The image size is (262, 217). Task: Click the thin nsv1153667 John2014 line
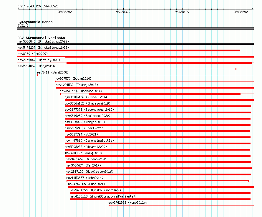157,181
